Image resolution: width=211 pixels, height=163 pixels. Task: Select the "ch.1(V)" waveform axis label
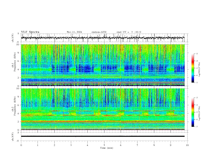13,38
